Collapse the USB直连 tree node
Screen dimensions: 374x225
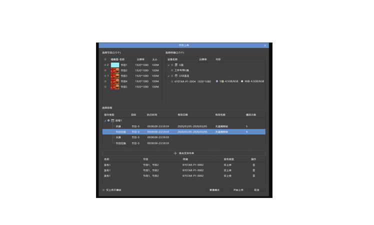coord(168,75)
